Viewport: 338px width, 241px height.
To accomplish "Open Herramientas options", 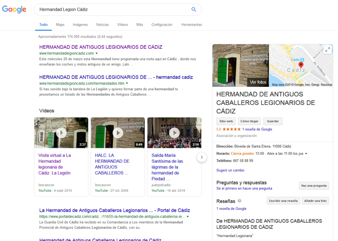I will point(192,25).
